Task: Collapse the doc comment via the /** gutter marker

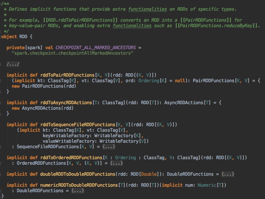Action: point(1,3)
